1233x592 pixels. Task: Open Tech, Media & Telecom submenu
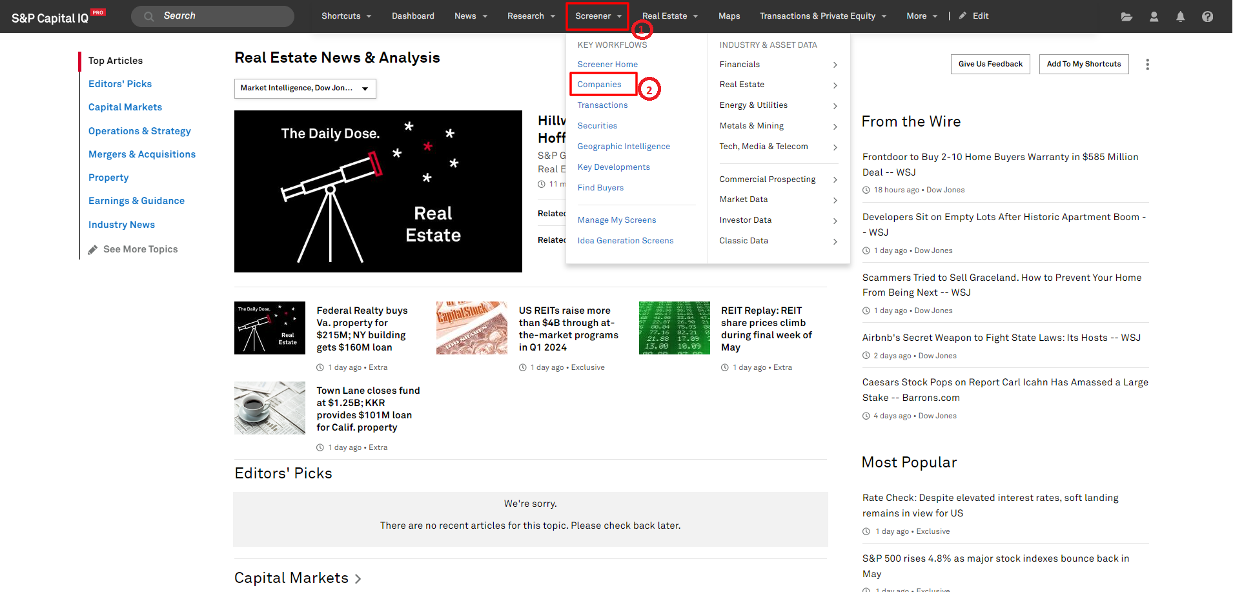point(779,147)
